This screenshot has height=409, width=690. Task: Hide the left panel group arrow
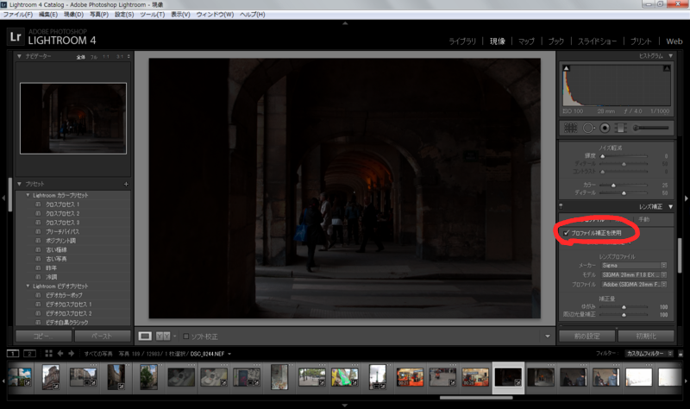click(3, 198)
